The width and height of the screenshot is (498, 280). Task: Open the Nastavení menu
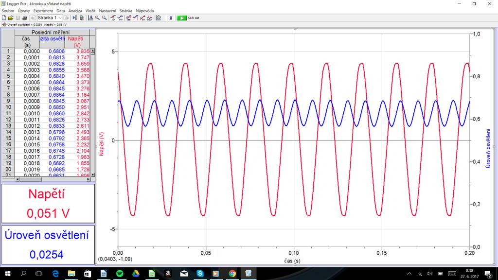pyautogui.click(x=107, y=11)
